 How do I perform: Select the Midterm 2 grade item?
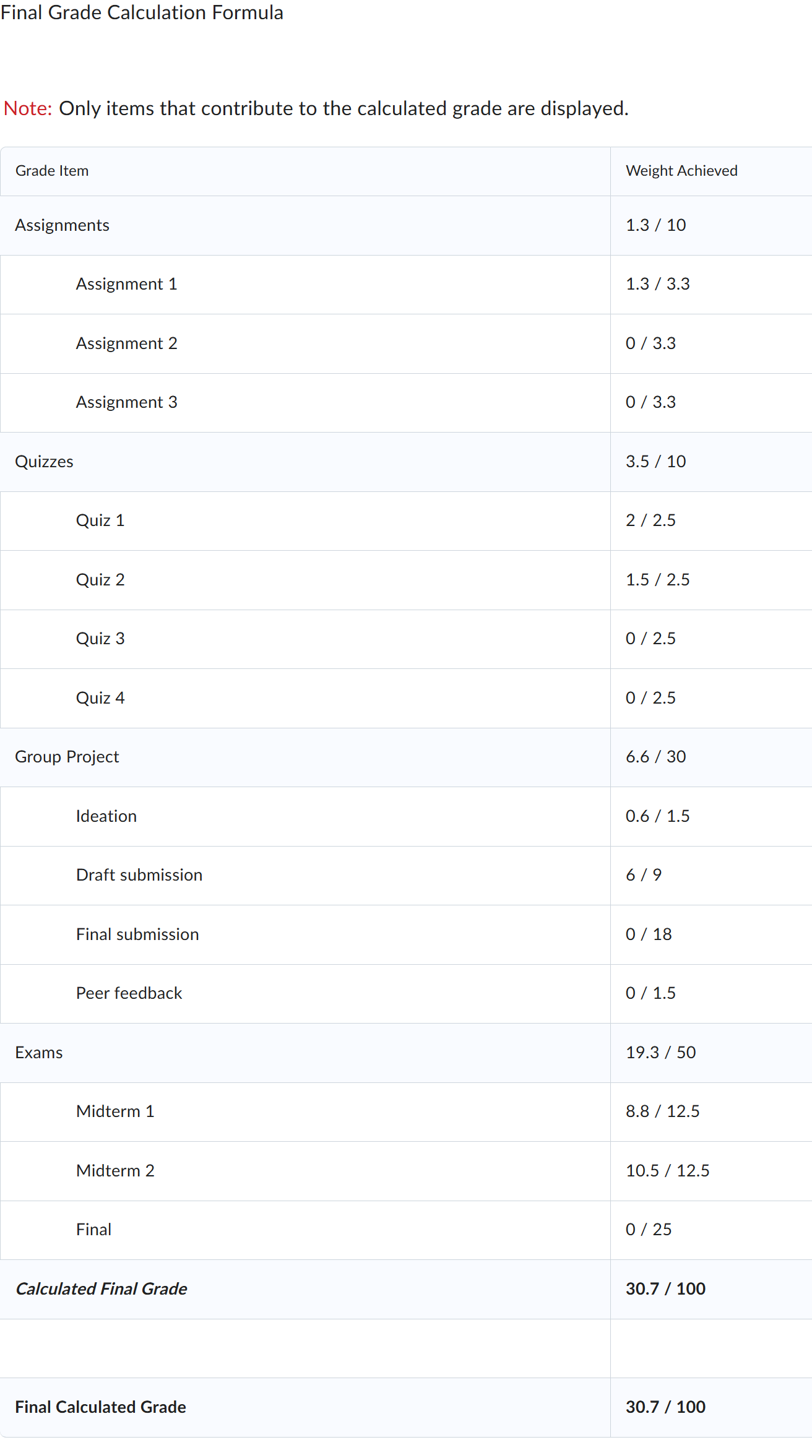tap(115, 1171)
